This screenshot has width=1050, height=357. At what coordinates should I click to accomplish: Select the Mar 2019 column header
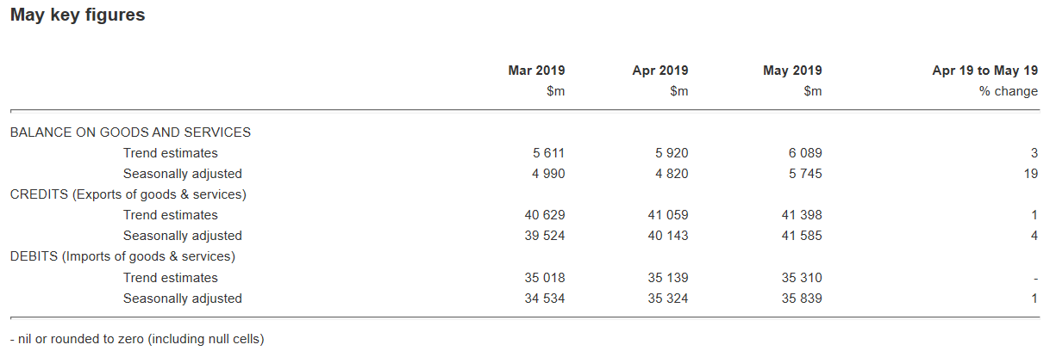(x=536, y=71)
